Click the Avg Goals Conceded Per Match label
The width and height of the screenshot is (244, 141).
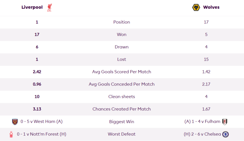[x=122, y=84]
